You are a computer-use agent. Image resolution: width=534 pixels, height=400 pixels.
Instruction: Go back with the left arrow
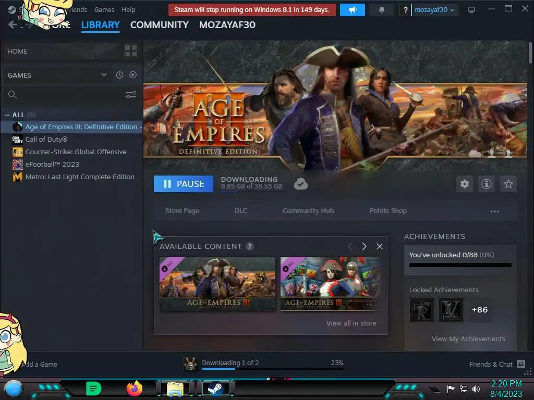point(13,24)
